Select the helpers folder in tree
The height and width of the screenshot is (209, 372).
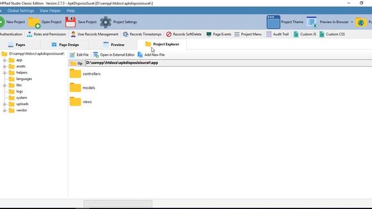point(18,73)
